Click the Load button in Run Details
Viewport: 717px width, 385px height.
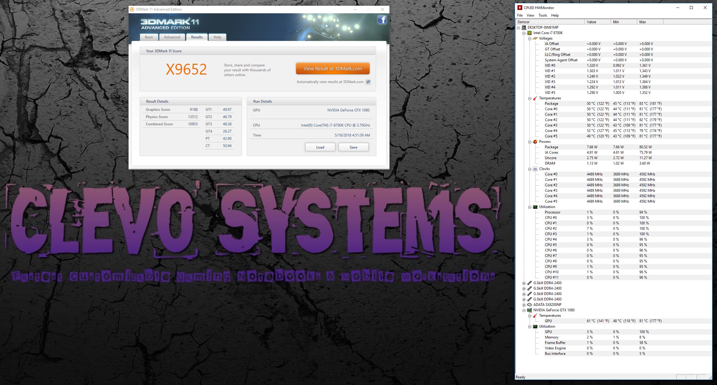coord(320,147)
